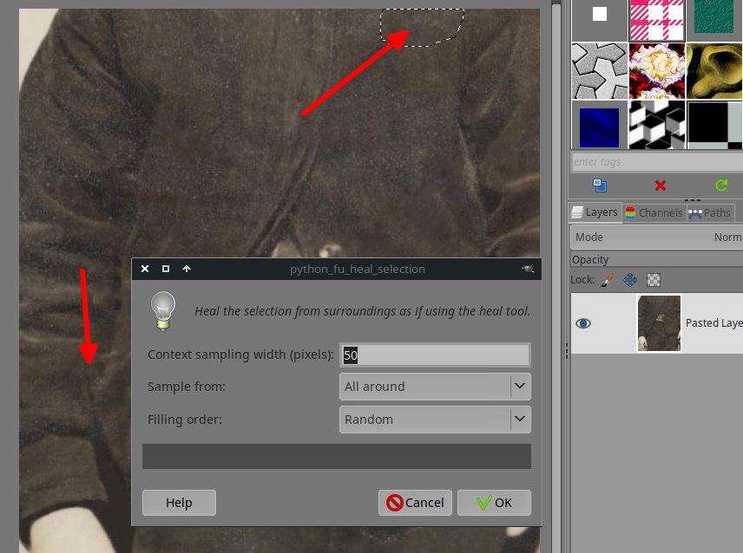The height and width of the screenshot is (553, 743).
Task: Click the Context sampling width input field
Action: [435, 355]
